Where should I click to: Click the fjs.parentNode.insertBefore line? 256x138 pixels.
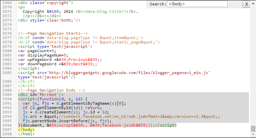(x=67, y=121)
